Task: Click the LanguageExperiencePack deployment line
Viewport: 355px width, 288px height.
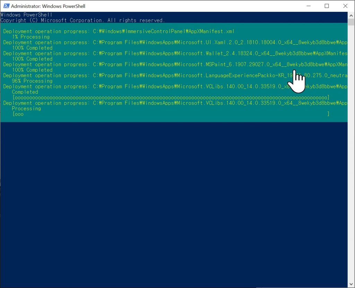Action: tap(173, 75)
